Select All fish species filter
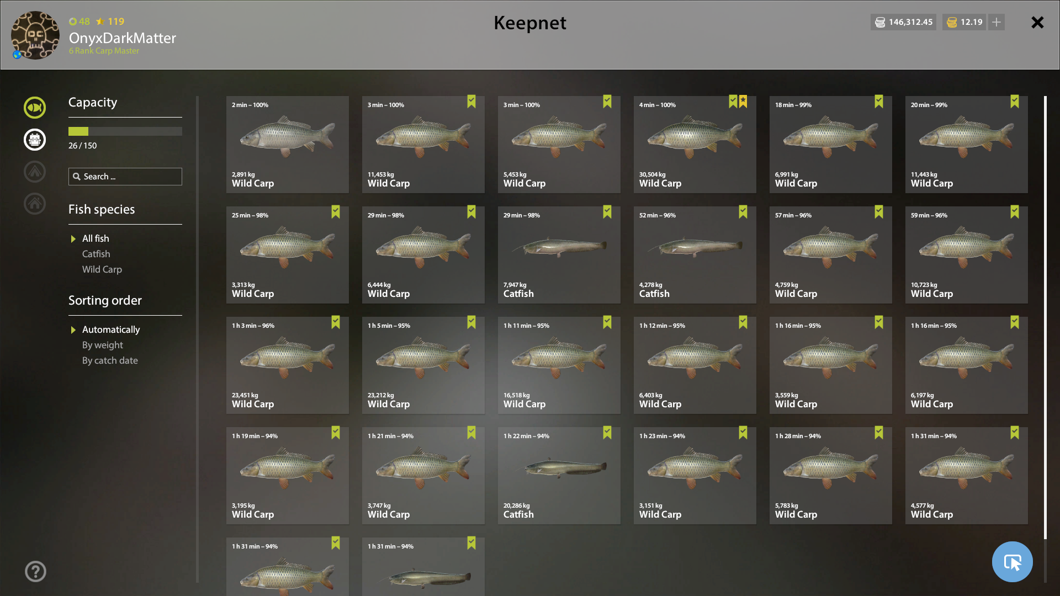The width and height of the screenshot is (1060, 596). pos(96,238)
